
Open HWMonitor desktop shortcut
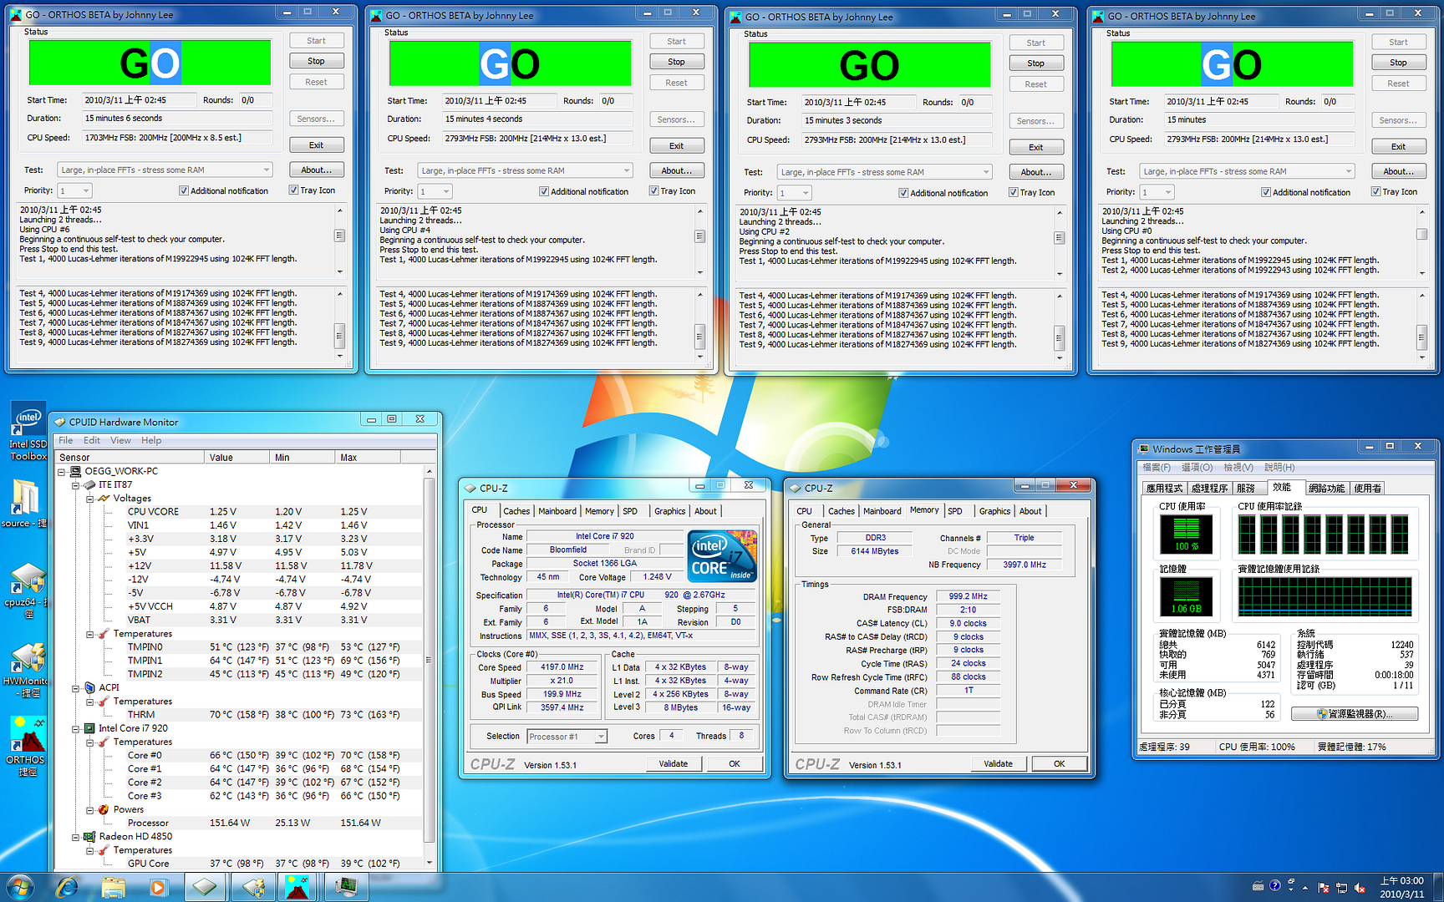click(28, 670)
